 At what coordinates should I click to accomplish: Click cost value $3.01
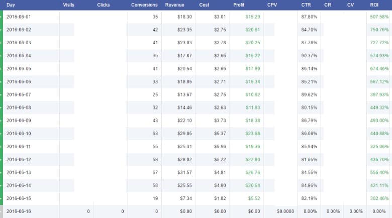220,17
